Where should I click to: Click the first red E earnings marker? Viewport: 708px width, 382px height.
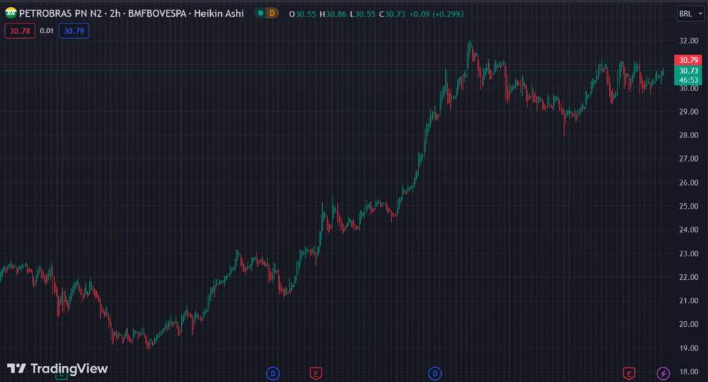click(x=315, y=374)
